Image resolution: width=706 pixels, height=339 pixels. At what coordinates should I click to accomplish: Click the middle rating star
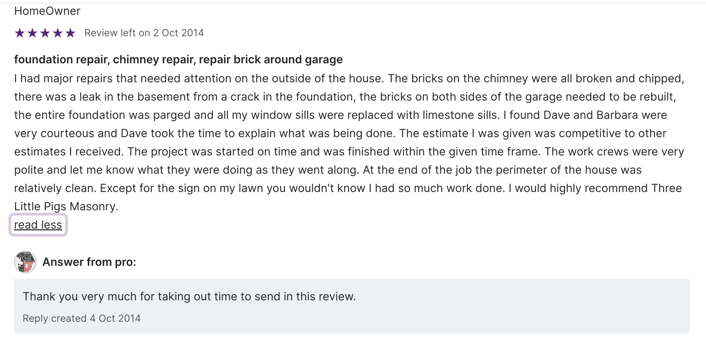tap(45, 33)
